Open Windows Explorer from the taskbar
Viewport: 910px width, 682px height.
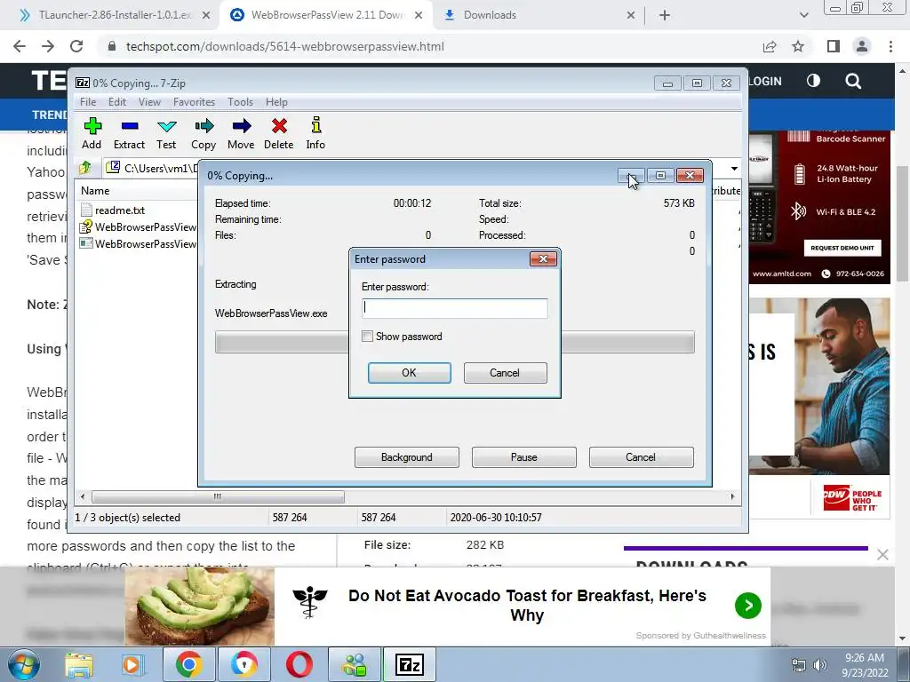[x=79, y=664]
